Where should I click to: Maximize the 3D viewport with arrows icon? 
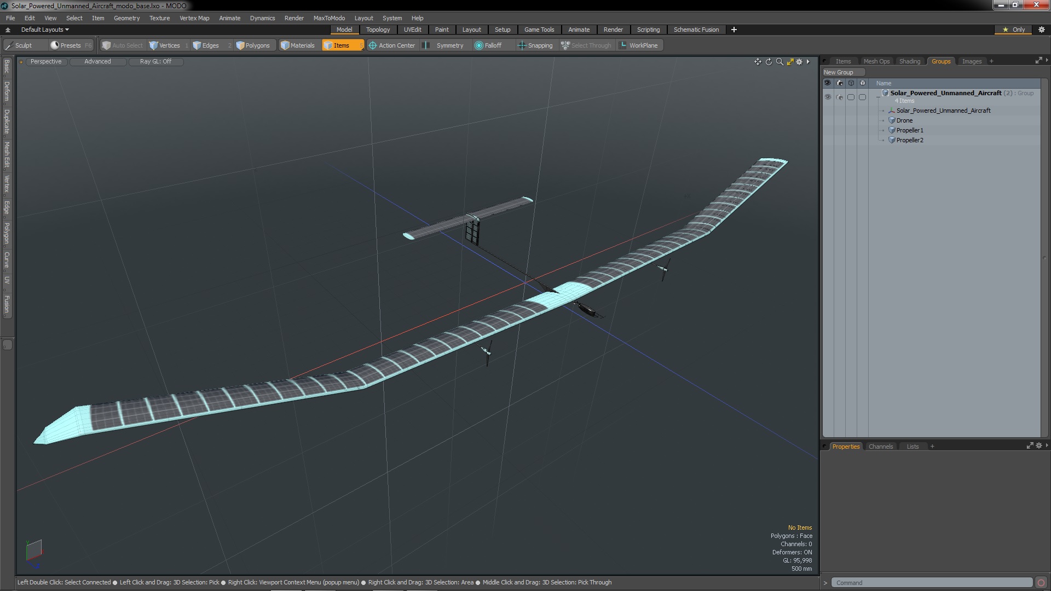point(790,62)
